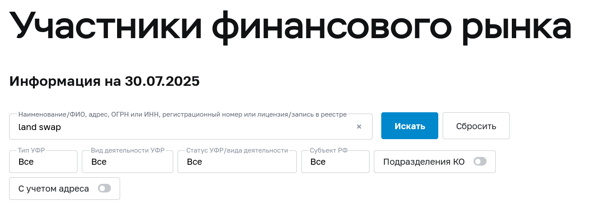
Task: Click the С учетом адреса label text
Action: click(54, 189)
